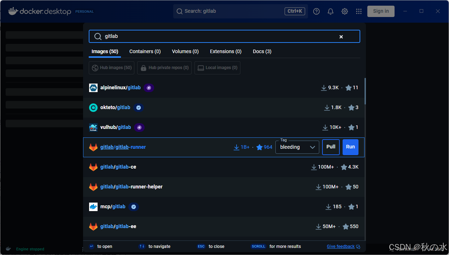Image resolution: width=449 pixels, height=255 pixels.
Task: Click the Docker engine whale status icon
Action: [8, 249]
